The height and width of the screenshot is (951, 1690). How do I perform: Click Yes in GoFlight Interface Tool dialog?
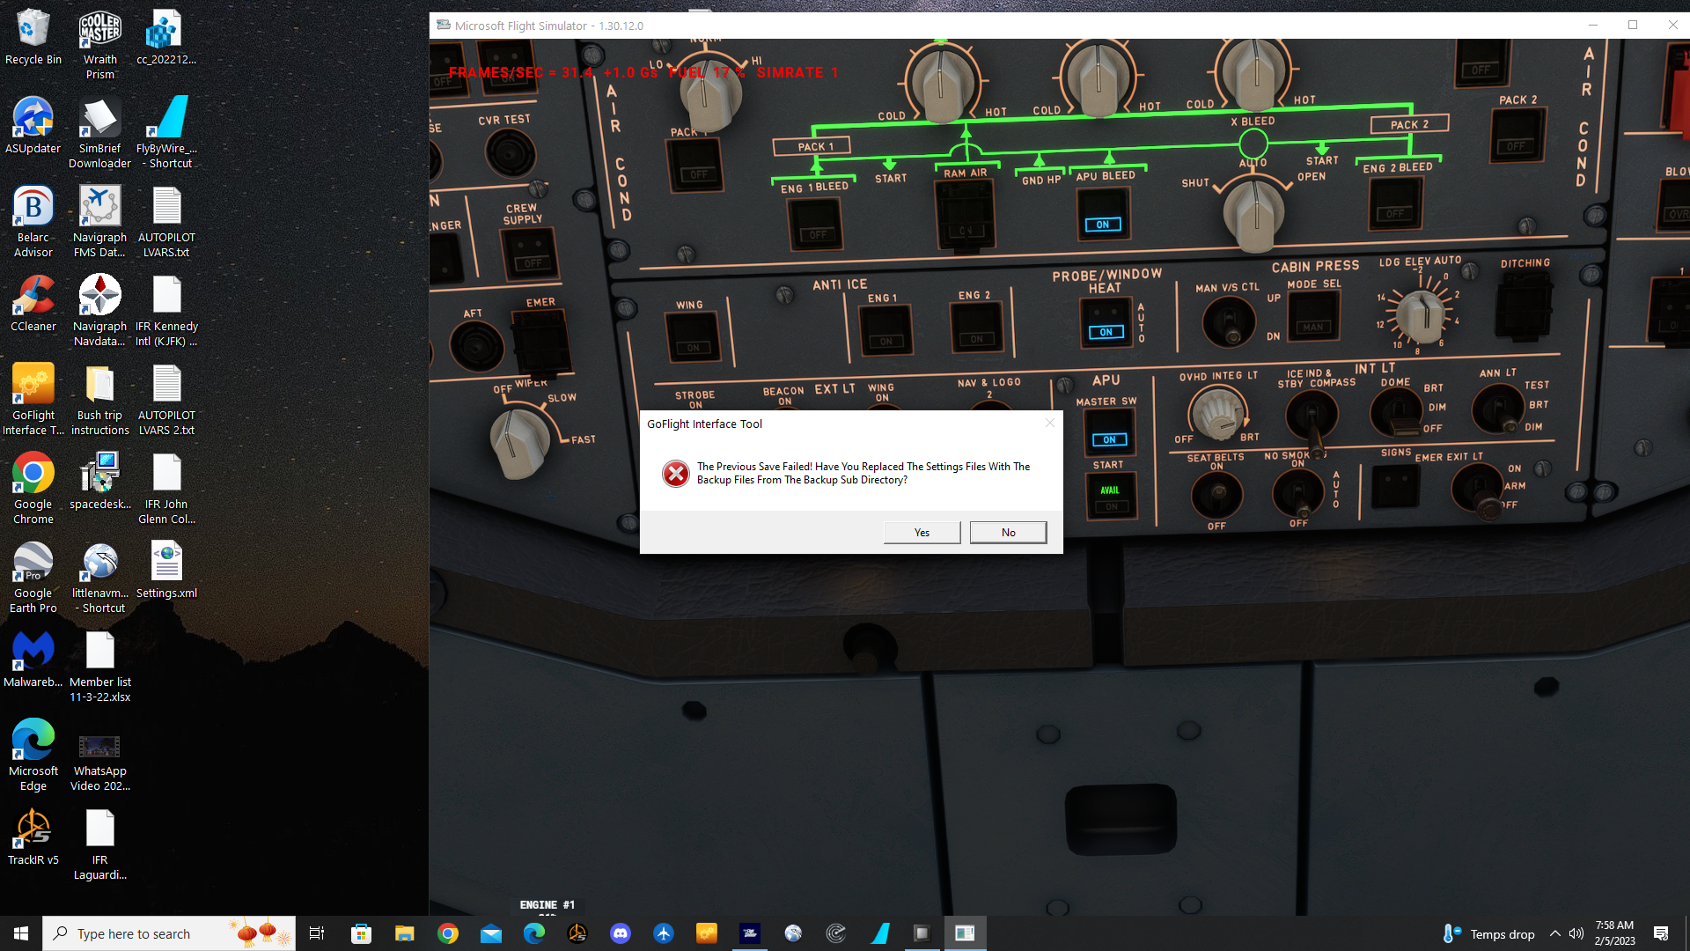click(x=922, y=533)
